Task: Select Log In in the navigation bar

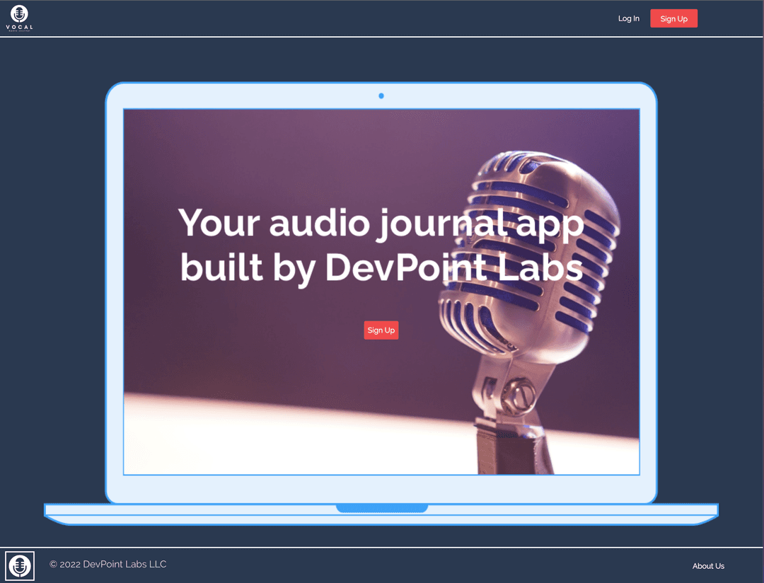Action: click(x=628, y=18)
